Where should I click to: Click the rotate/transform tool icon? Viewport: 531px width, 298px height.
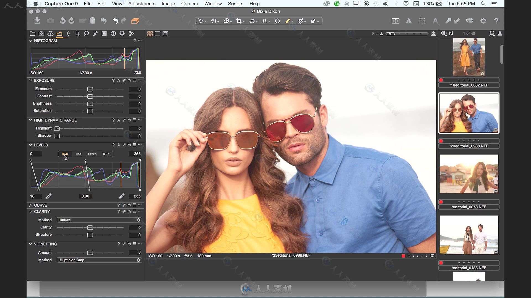pyautogui.click(x=253, y=21)
